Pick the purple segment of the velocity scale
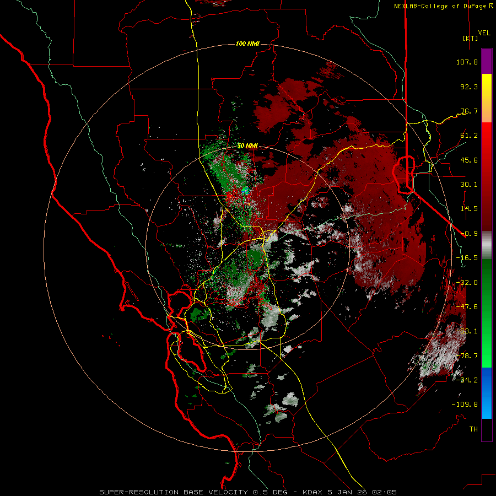This screenshot has width=496, height=496. (x=487, y=61)
